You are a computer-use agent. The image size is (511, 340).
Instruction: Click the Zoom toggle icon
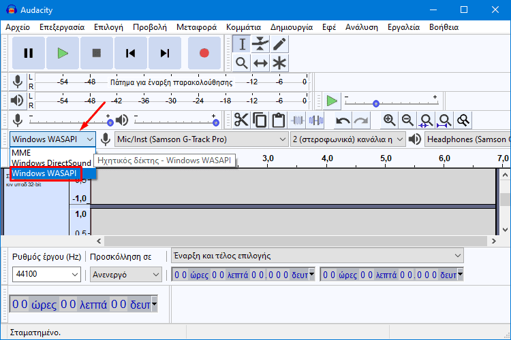(x=463, y=120)
